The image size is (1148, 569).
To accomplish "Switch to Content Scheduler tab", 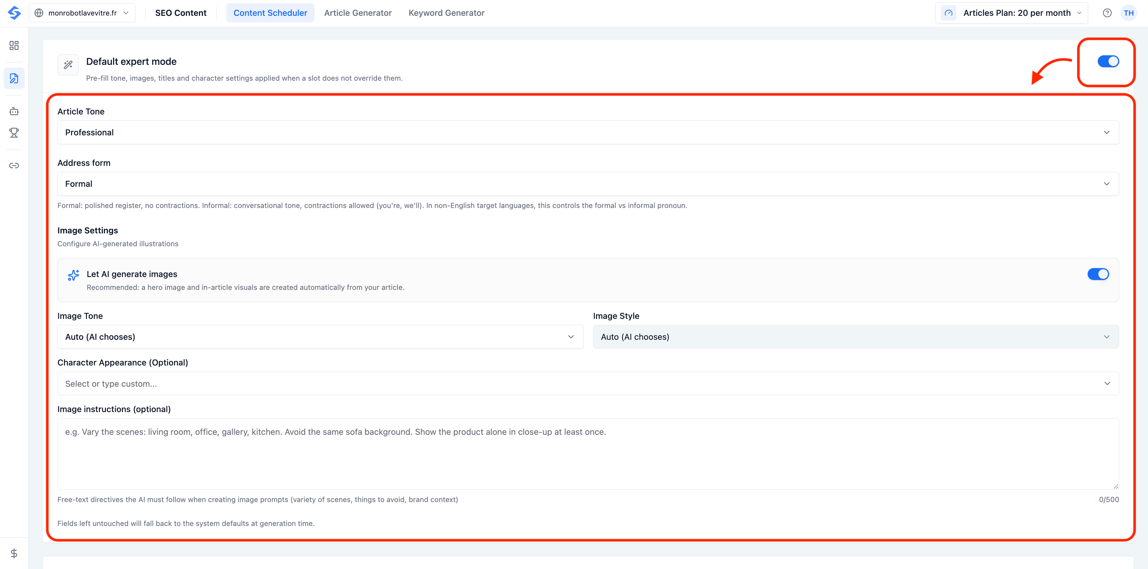I will (x=270, y=13).
